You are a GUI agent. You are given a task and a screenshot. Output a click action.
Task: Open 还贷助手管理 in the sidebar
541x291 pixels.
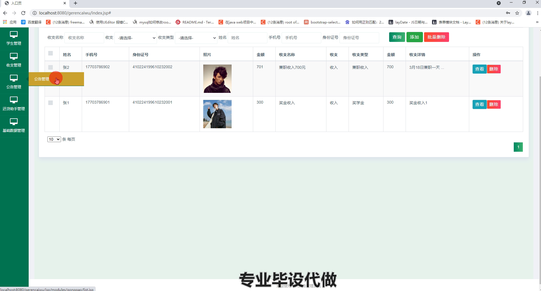tap(14, 104)
